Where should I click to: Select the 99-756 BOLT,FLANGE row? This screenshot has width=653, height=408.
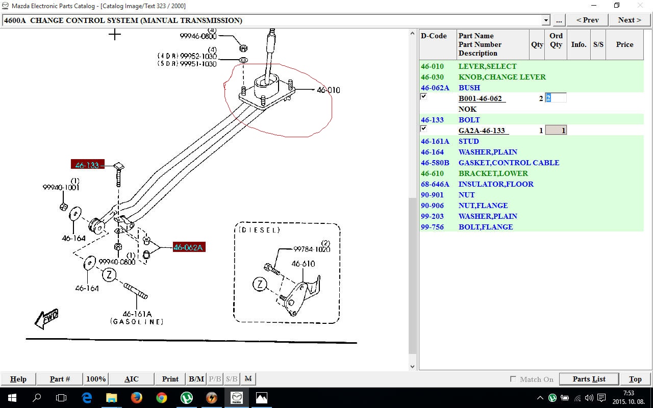(x=531, y=227)
